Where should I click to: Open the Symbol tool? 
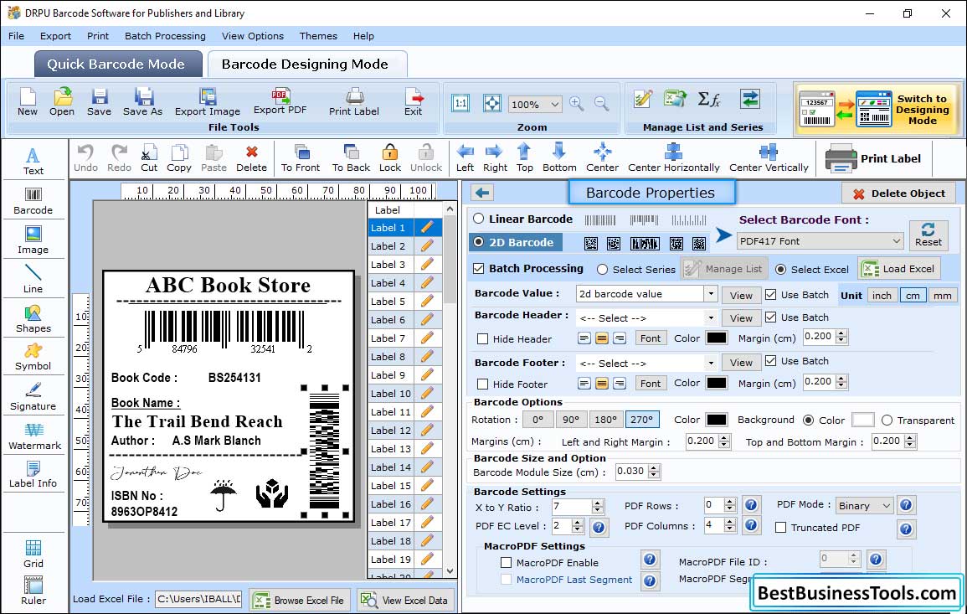(x=33, y=358)
